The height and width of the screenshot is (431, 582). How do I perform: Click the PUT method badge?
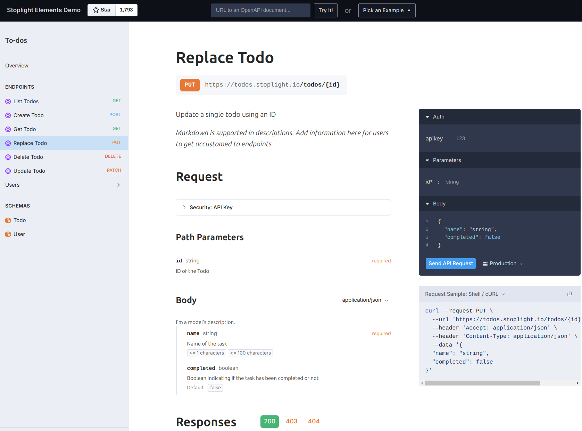pyautogui.click(x=190, y=85)
